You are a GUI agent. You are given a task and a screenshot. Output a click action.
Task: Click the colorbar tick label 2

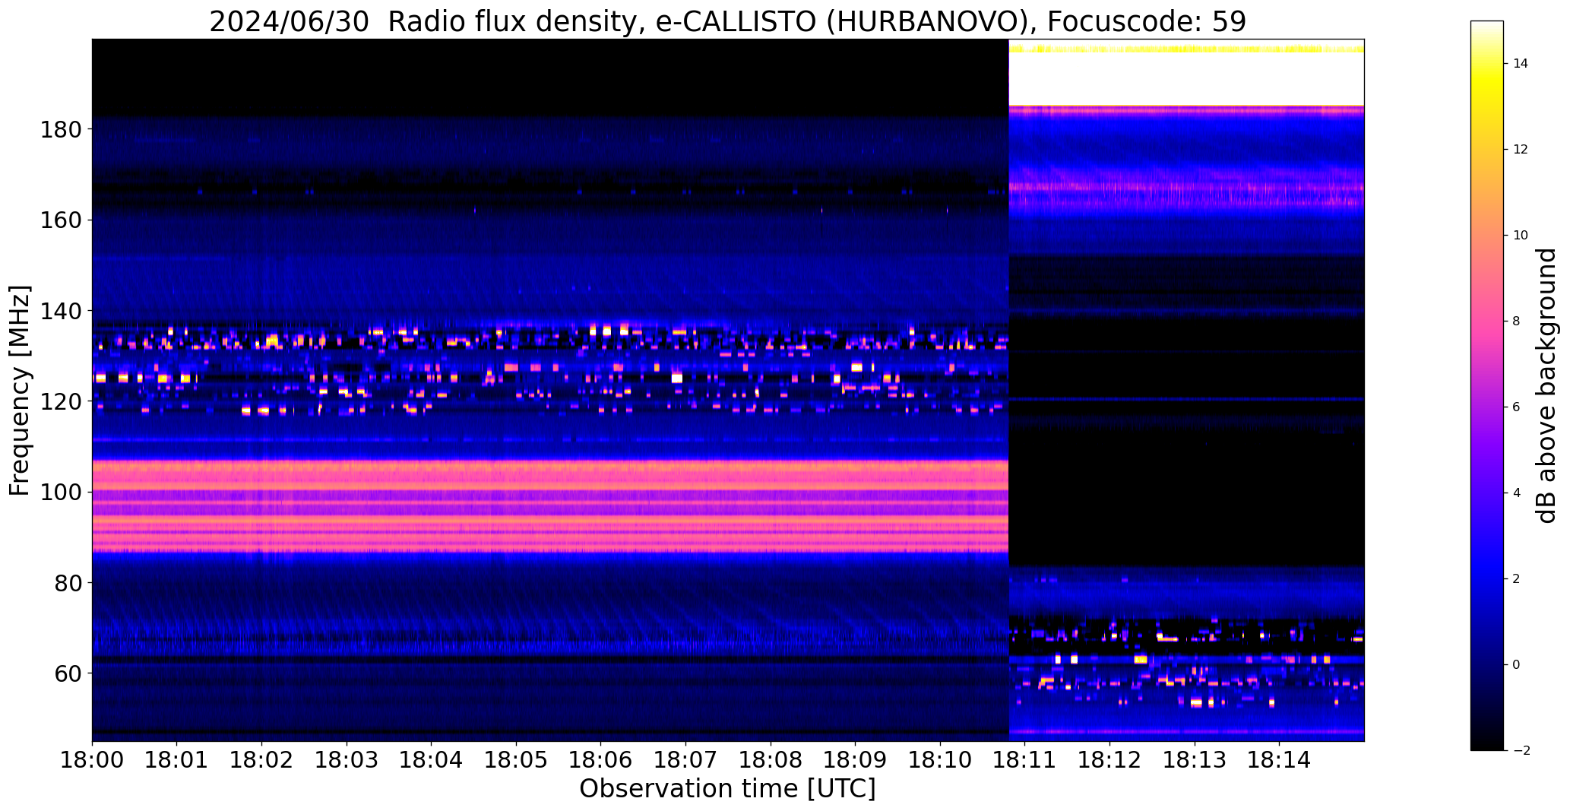point(1517,579)
